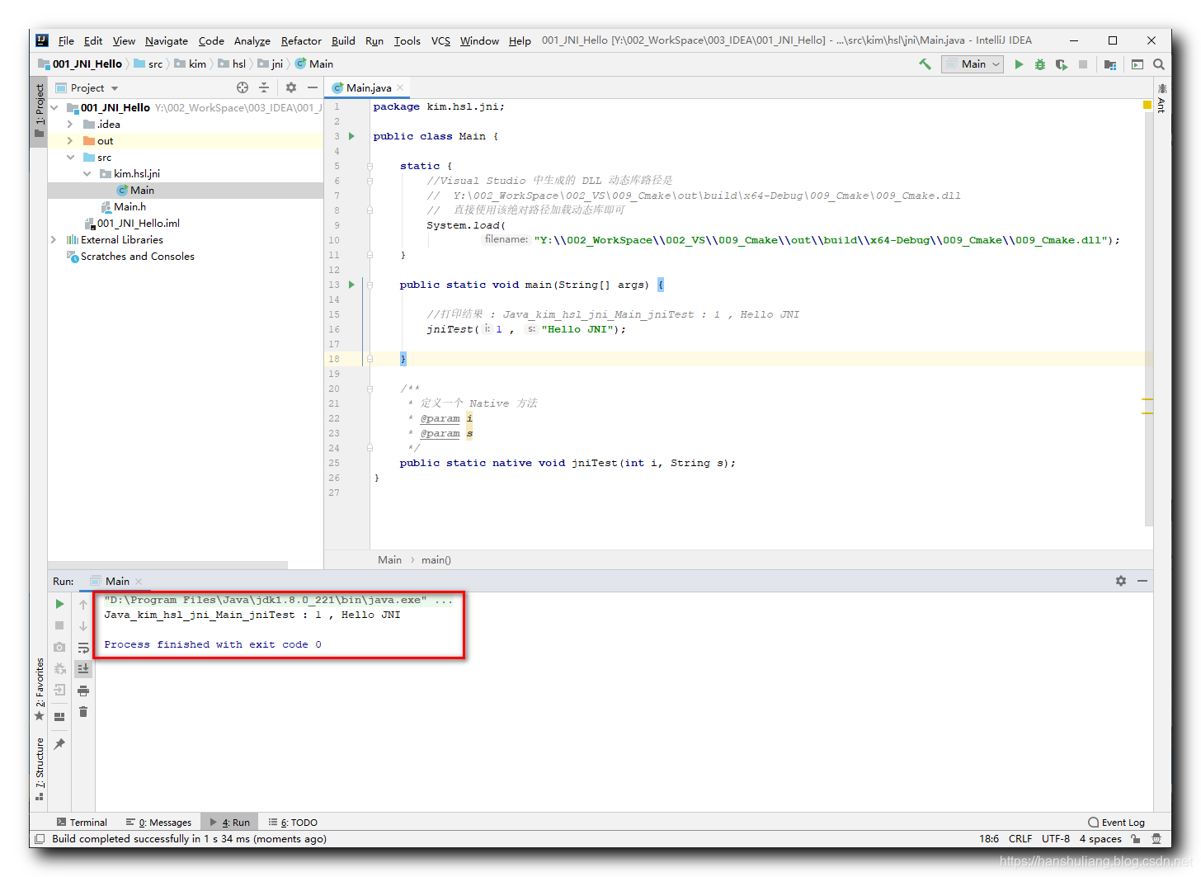This screenshot has height=877, width=1201.
Task: Click down stack trace arrow in Run panel
Action: (83, 626)
